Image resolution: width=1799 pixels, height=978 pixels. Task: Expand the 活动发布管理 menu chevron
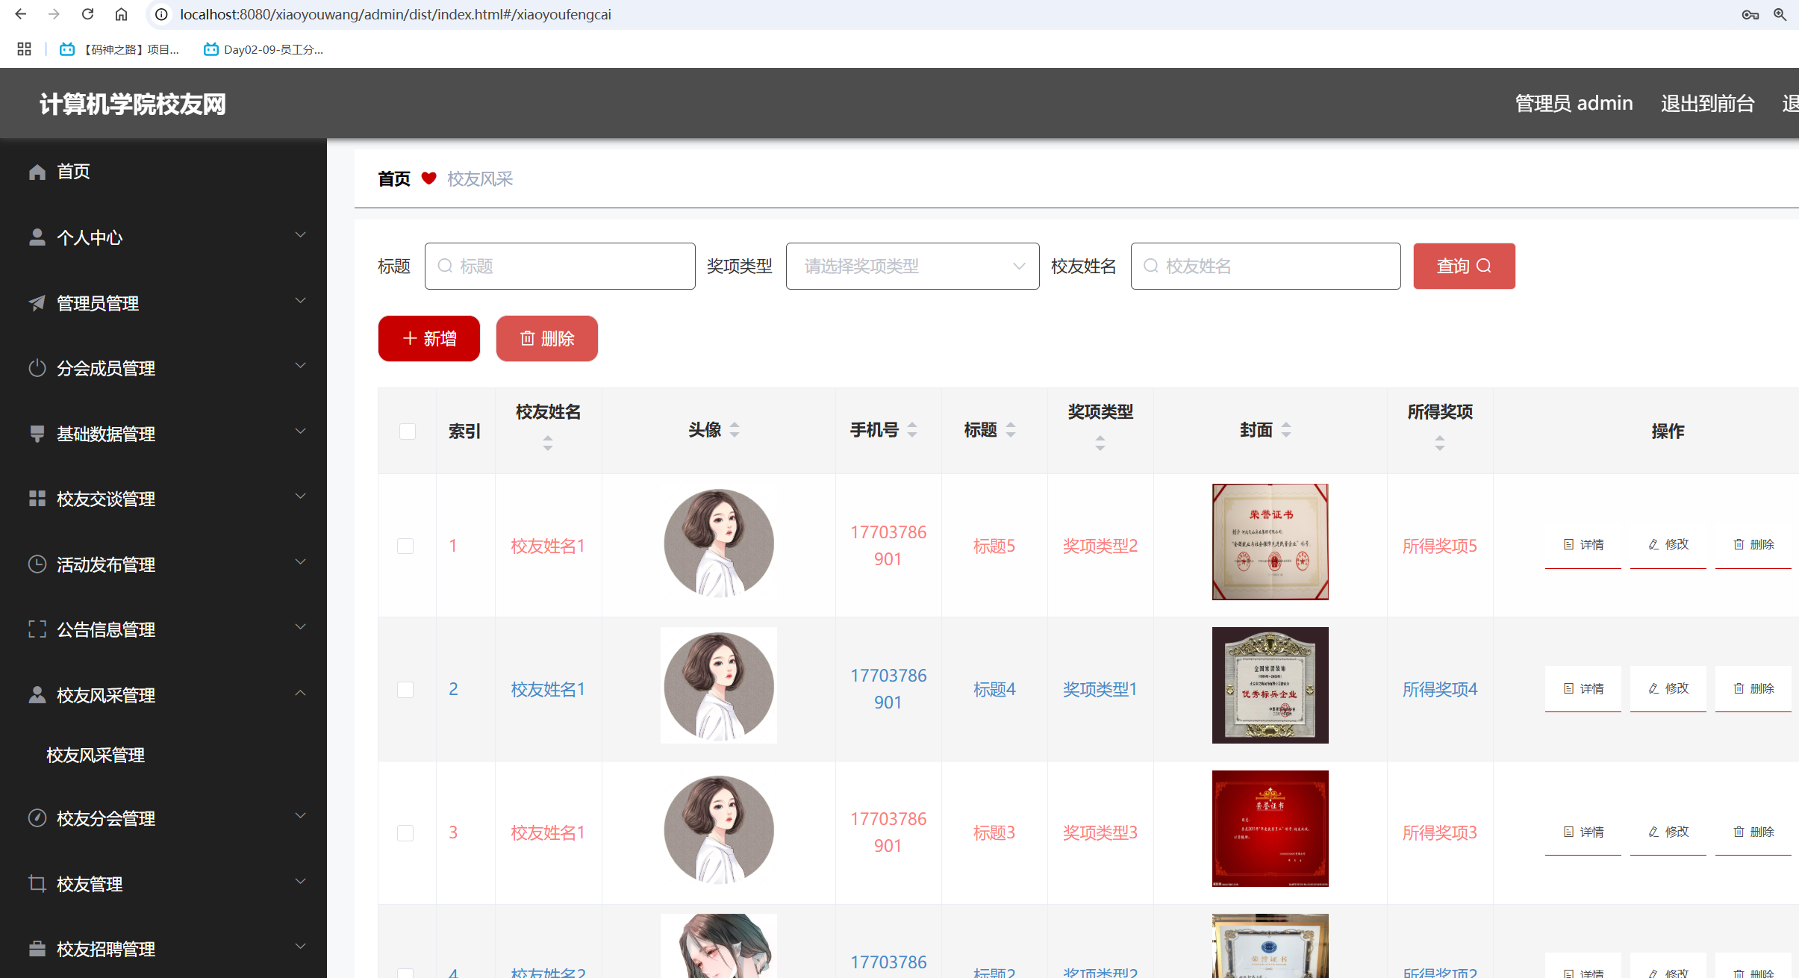(x=300, y=562)
